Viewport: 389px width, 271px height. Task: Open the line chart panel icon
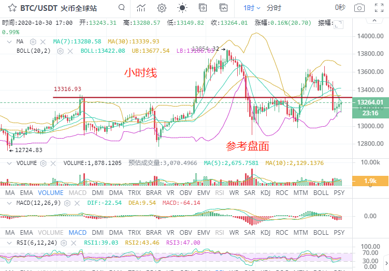point(224,8)
